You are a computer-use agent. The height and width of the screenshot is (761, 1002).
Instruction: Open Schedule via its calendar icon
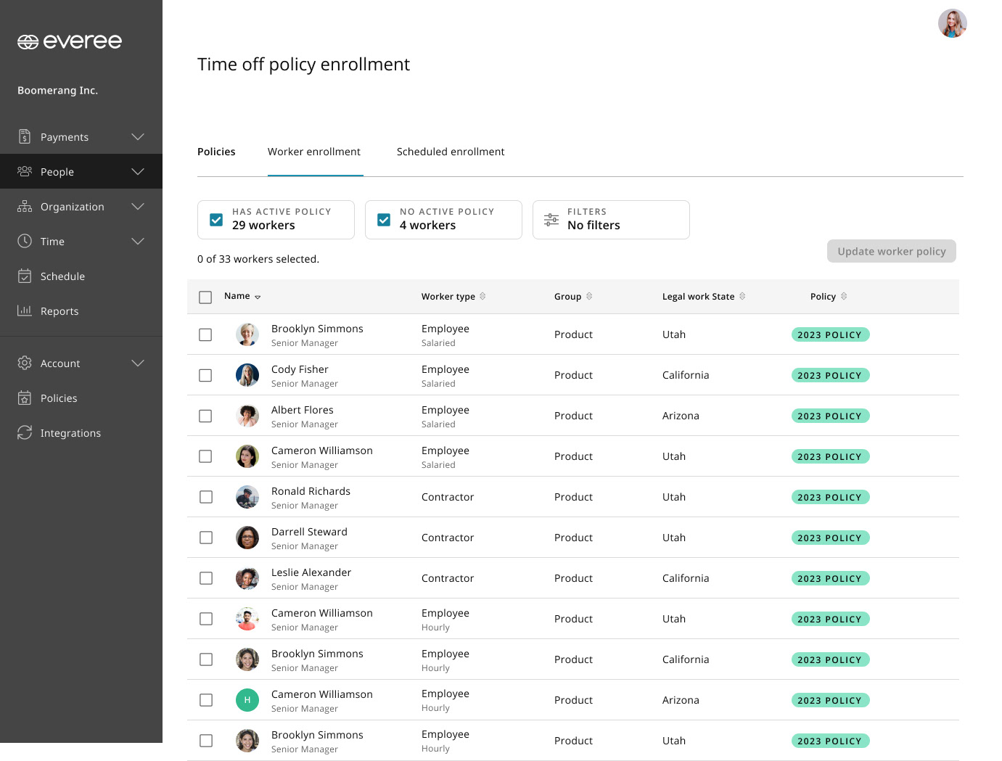click(x=25, y=276)
